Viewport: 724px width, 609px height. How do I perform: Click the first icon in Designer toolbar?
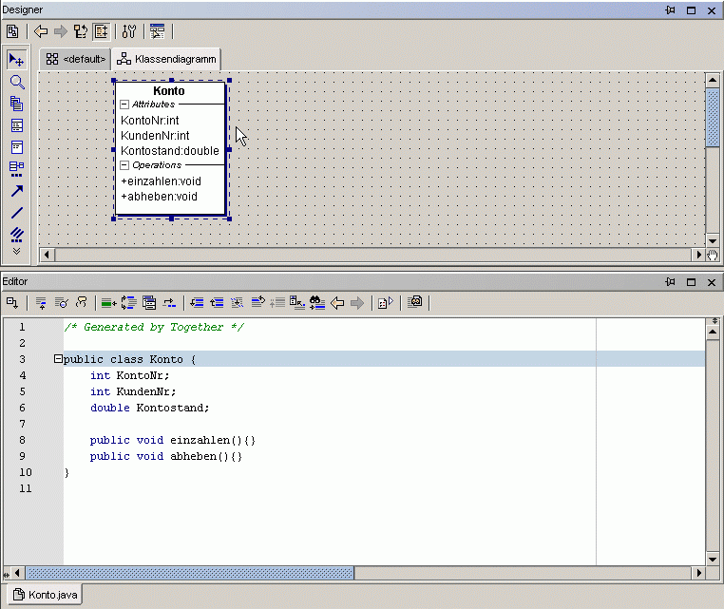(12, 31)
